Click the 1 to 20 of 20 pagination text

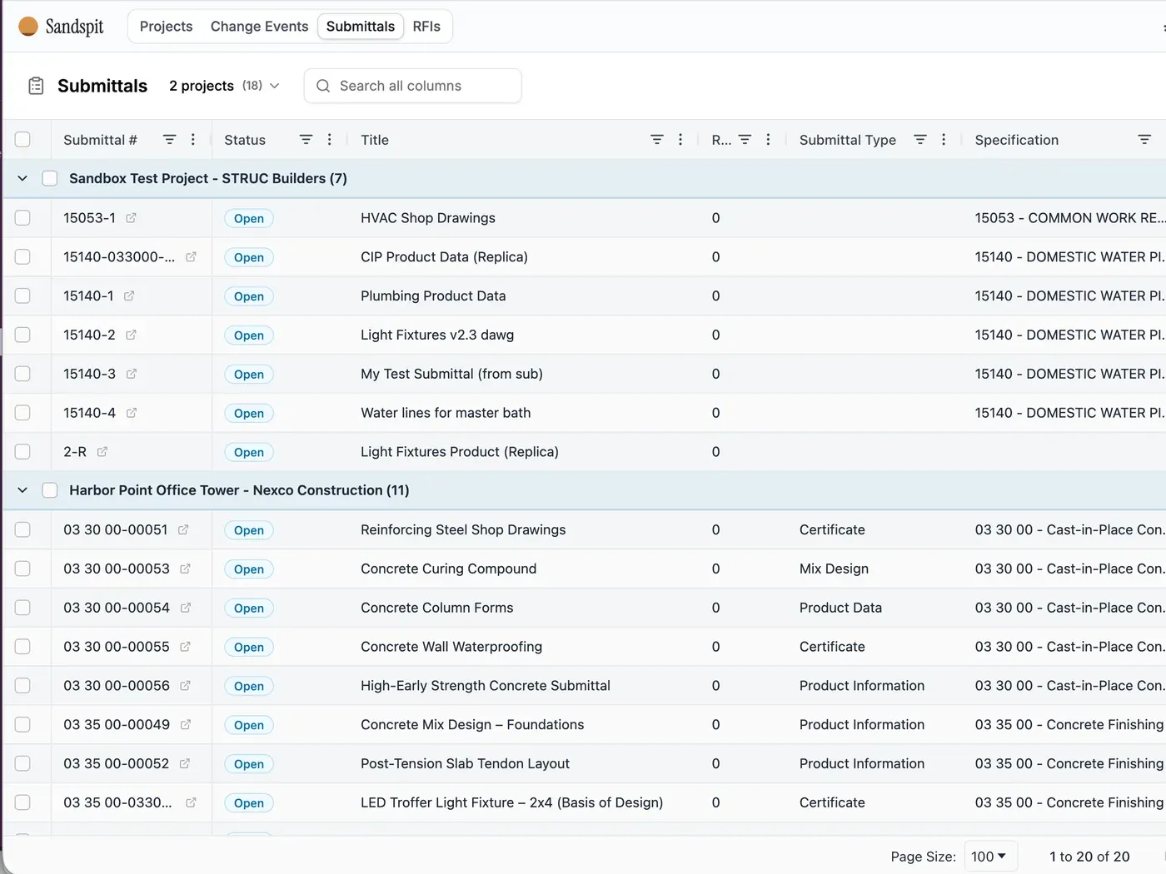tap(1089, 857)
